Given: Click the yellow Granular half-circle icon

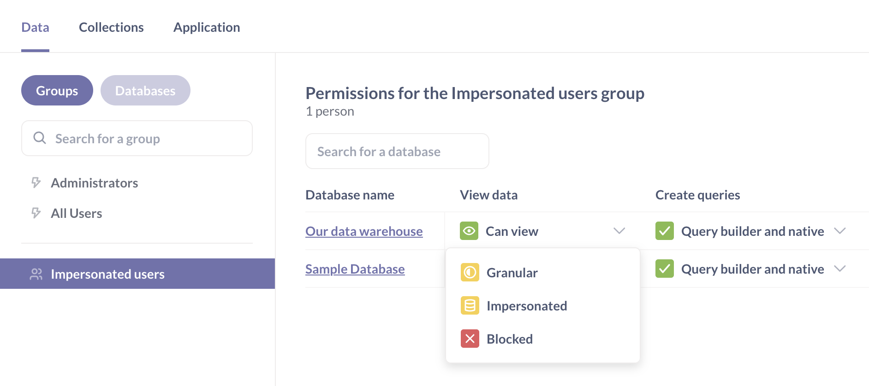Looking at the screenshot, I should coord(470,273).
